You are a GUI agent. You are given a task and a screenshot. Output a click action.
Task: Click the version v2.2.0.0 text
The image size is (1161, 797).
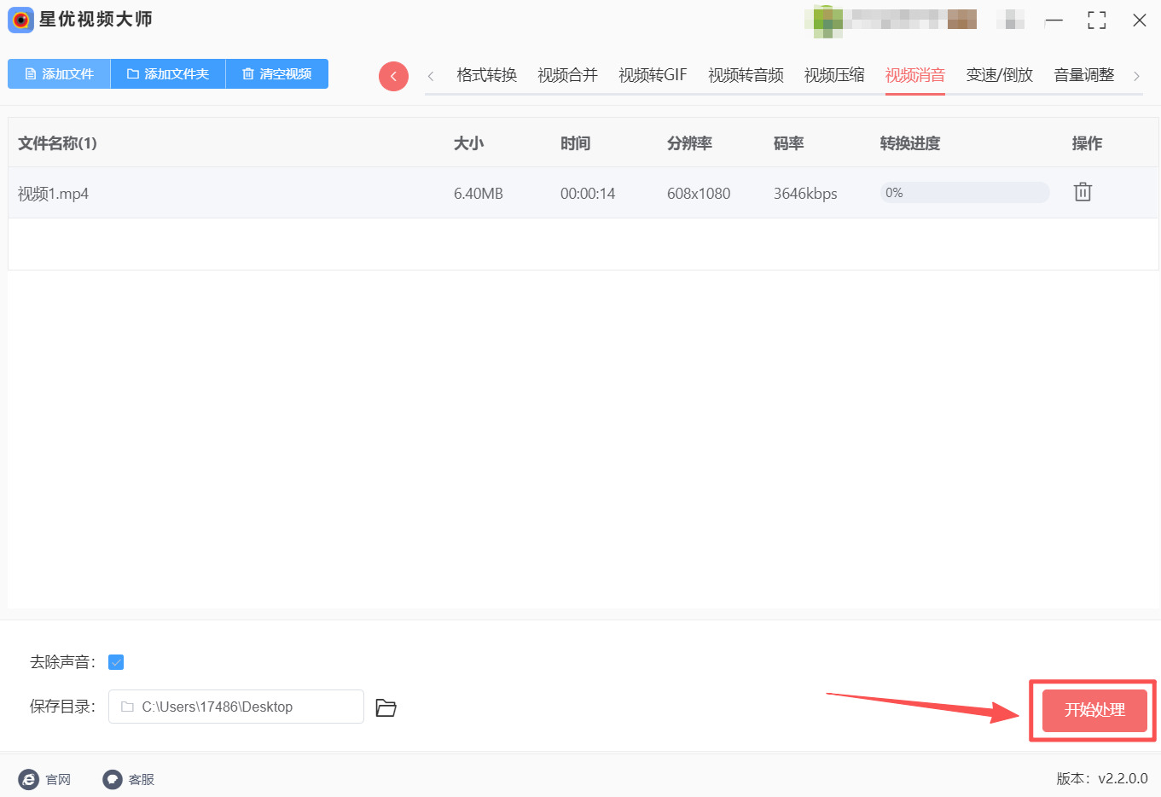1102,778
